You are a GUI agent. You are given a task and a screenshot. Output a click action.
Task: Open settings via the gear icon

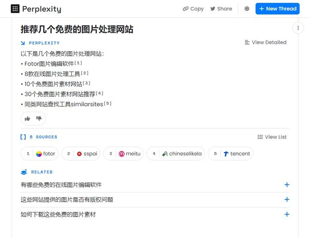[247, 9]
